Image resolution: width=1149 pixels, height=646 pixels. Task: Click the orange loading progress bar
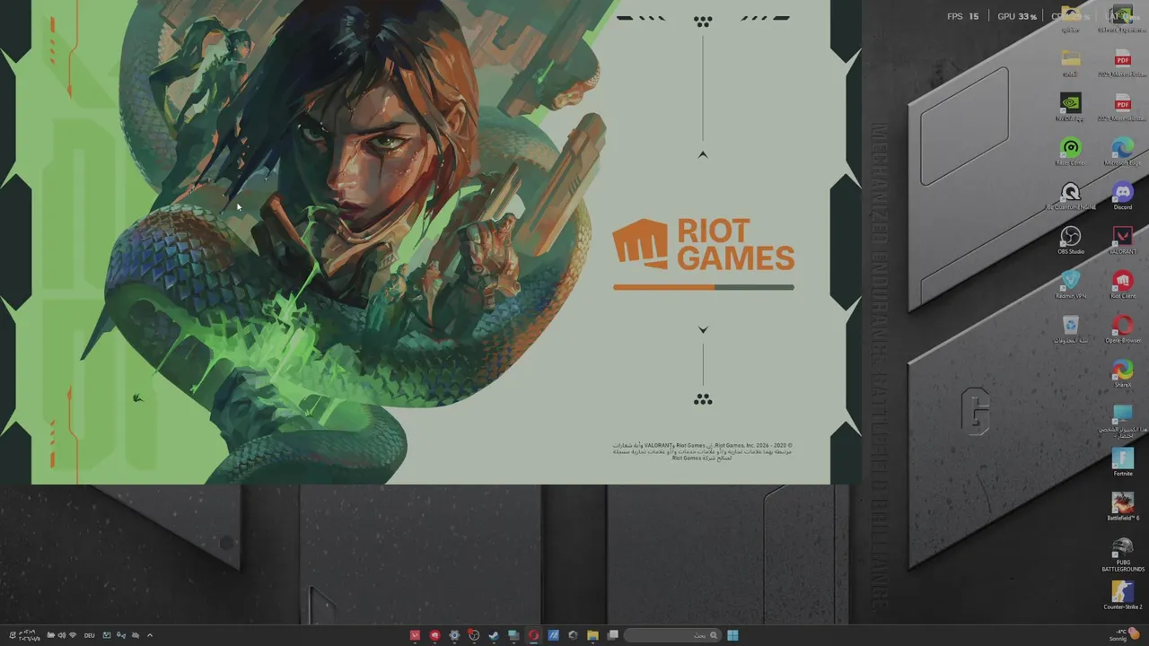703,287
